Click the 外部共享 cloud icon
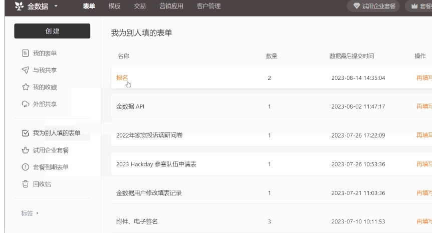This screenshot has height=233, width=432. 26,104
